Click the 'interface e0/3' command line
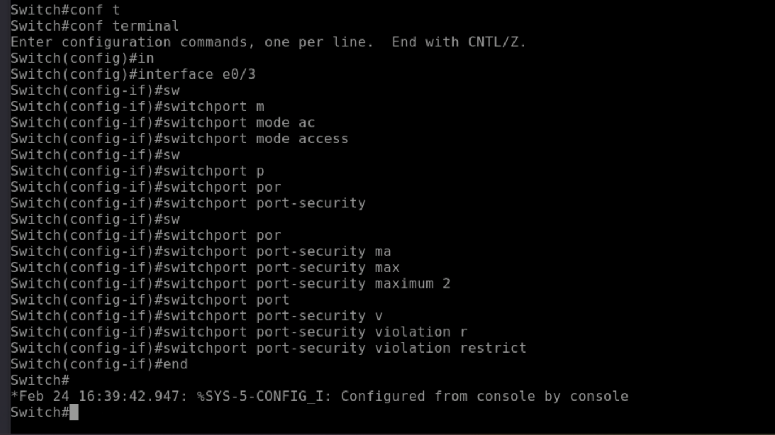This screenshot has width=775, height=435. (x=197, y=75)
